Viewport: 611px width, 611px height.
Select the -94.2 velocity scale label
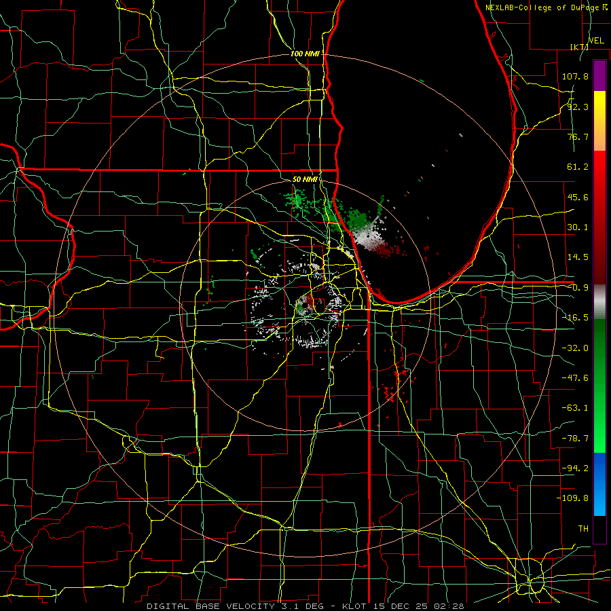tap(575, 468)
